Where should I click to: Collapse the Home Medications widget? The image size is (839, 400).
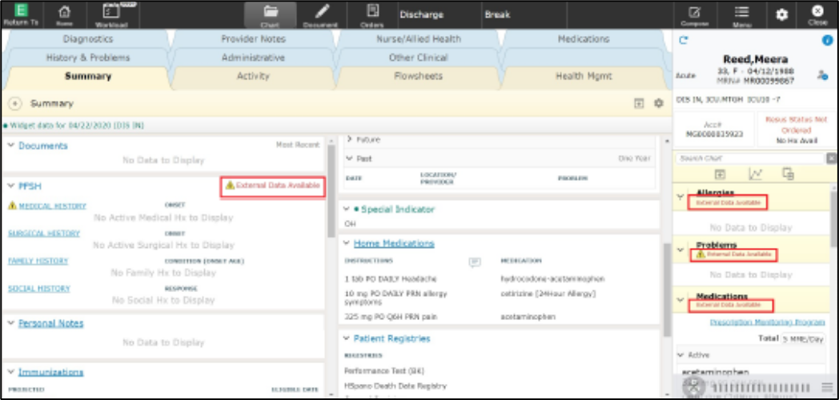[x=347, y=243]
